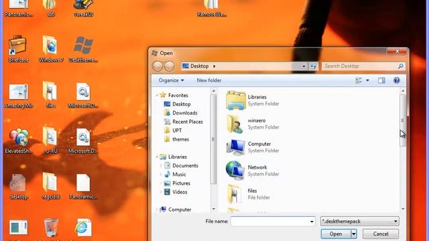Collapse the Favorites group in navigation pane
The height and width of the screenshot is (241, 429).
point(157,95)
